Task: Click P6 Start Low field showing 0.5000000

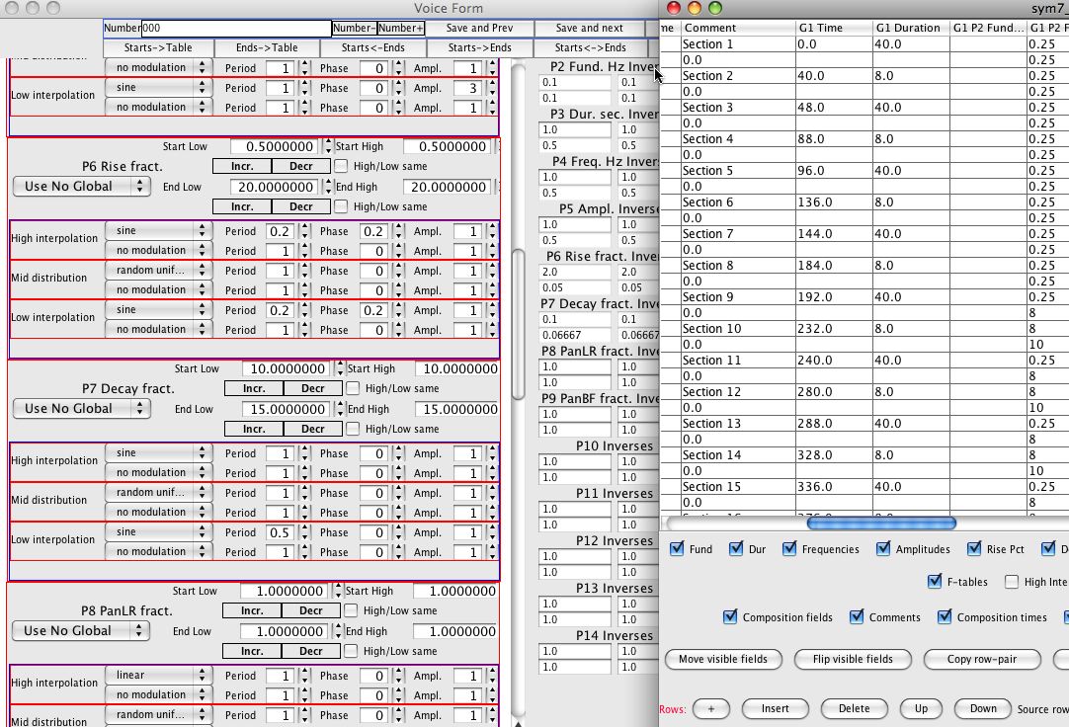Action: pyautogui.click(x=276, y=146)
